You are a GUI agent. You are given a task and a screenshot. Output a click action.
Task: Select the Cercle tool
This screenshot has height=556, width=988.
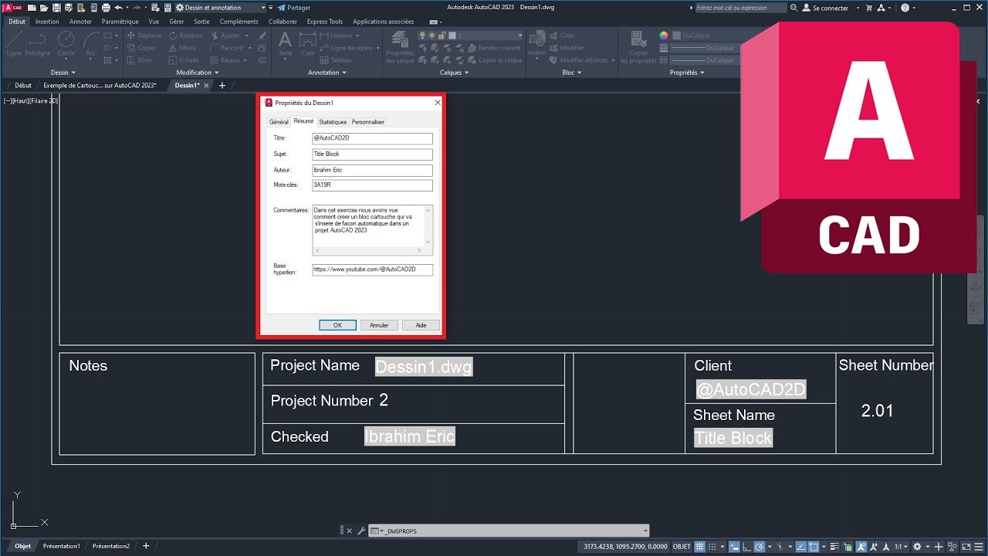tap(66, 43)
